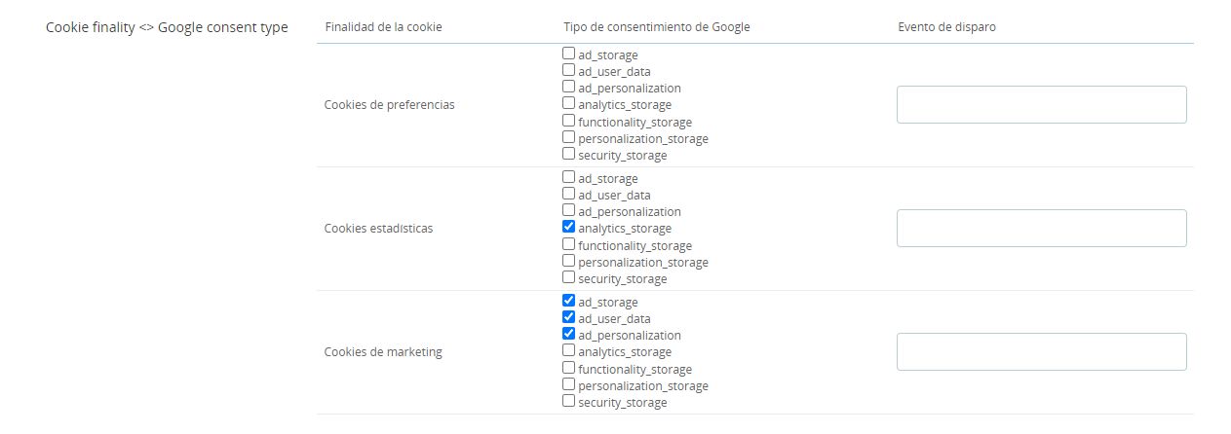Enable analytics_storage for Cookies de marketing
The width and height of the screenshot is (1231, 434).
coord(569,351)
